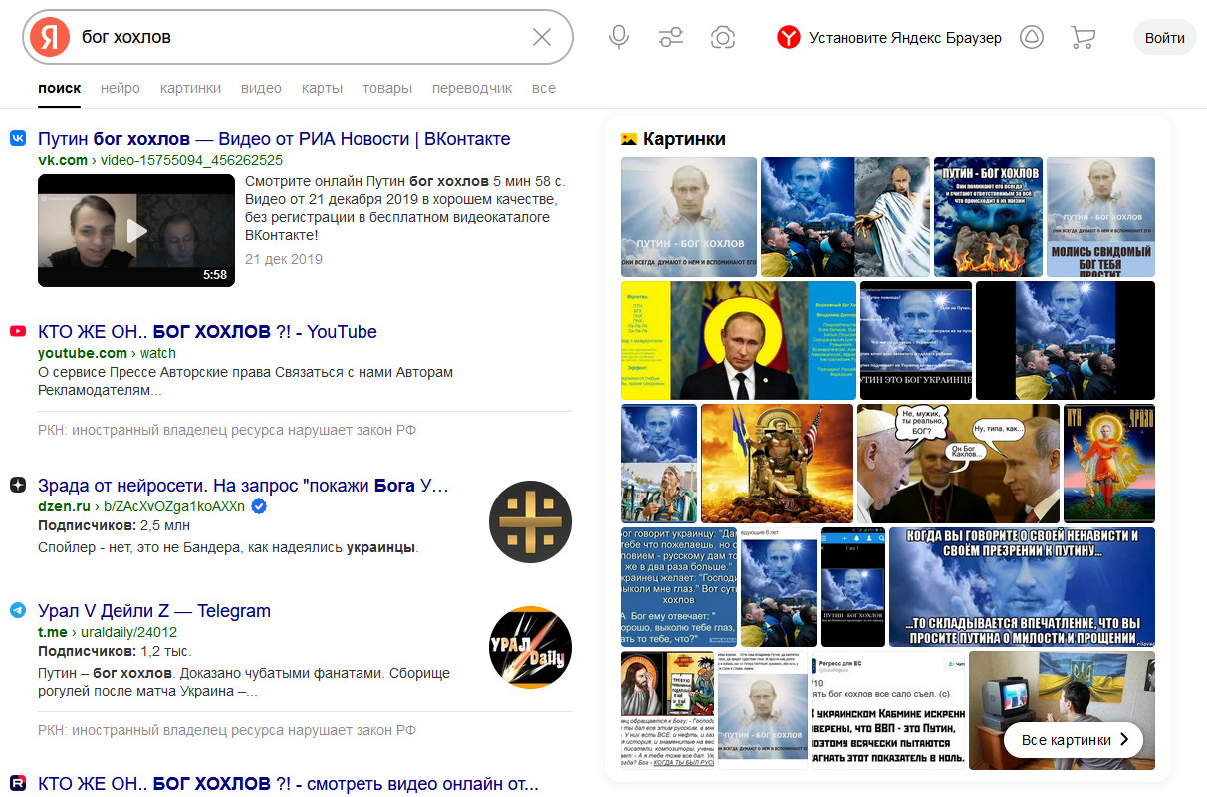Open image captioned ПУТИН ЭТО БОГ УКРАИНЦЕВ

point(916,340)
